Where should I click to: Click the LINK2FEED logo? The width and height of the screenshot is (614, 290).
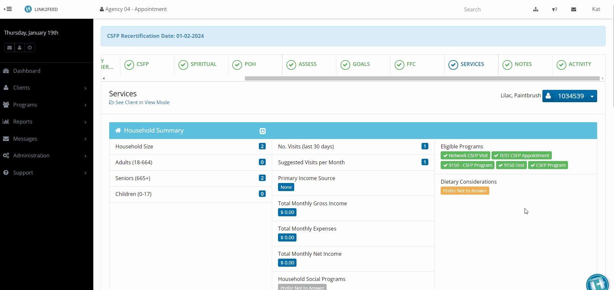(x=41, y=9)
